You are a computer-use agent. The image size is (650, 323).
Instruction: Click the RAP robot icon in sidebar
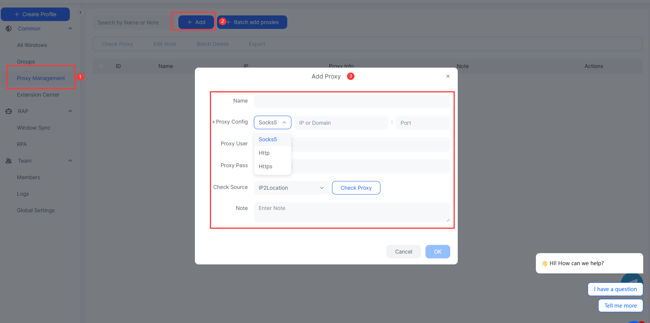(x=9, y=111)
